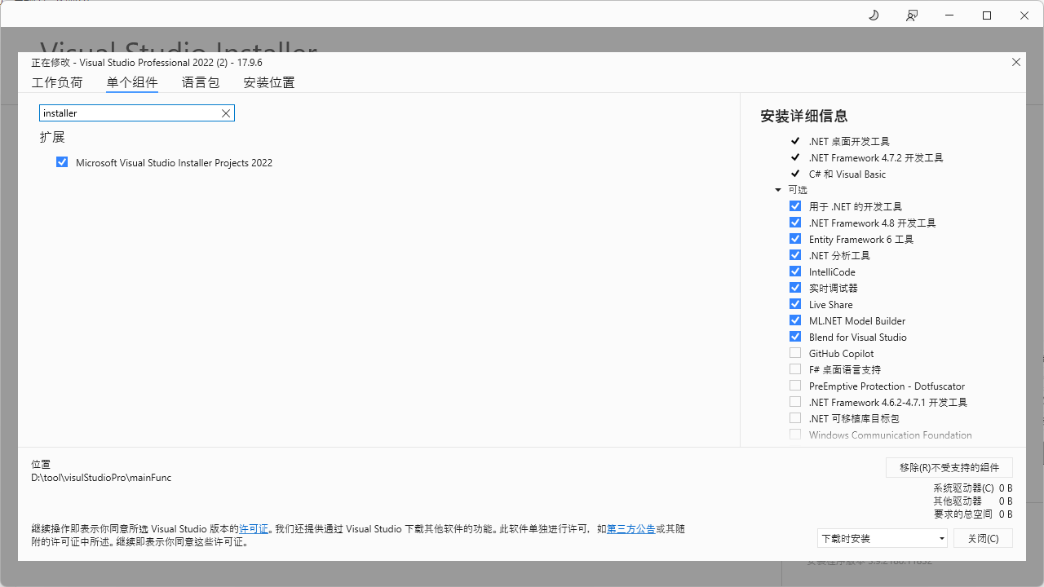The image size is (1044, 587).
Task: Check the .NET 可移植库目标包 checkbox
Action: pos(795,418)
